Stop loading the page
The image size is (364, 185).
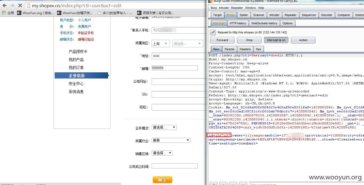20,5
